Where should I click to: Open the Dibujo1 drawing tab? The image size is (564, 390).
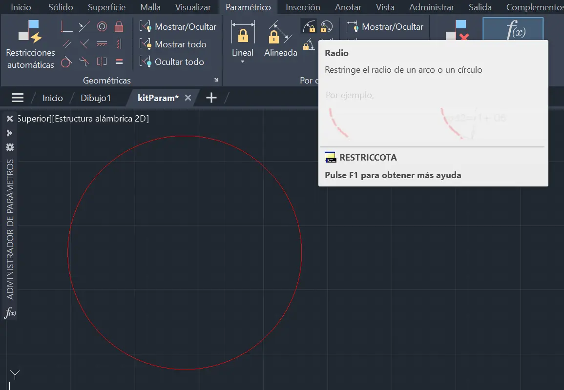pos(96,98)
